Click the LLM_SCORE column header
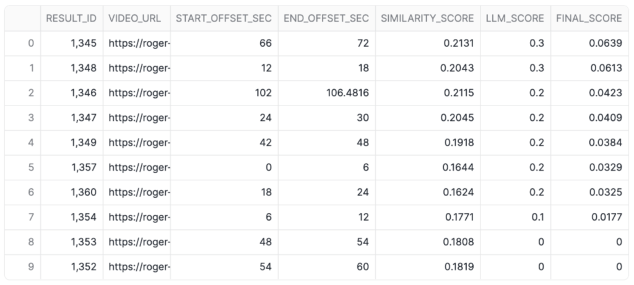The height and width of the screenshot is (285, 634). 515,18
